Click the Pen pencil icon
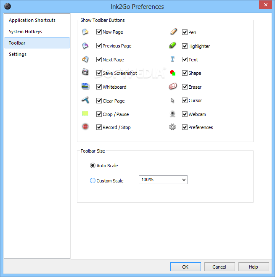This screenshot has width=275, height=277. [x=173, y=32]
